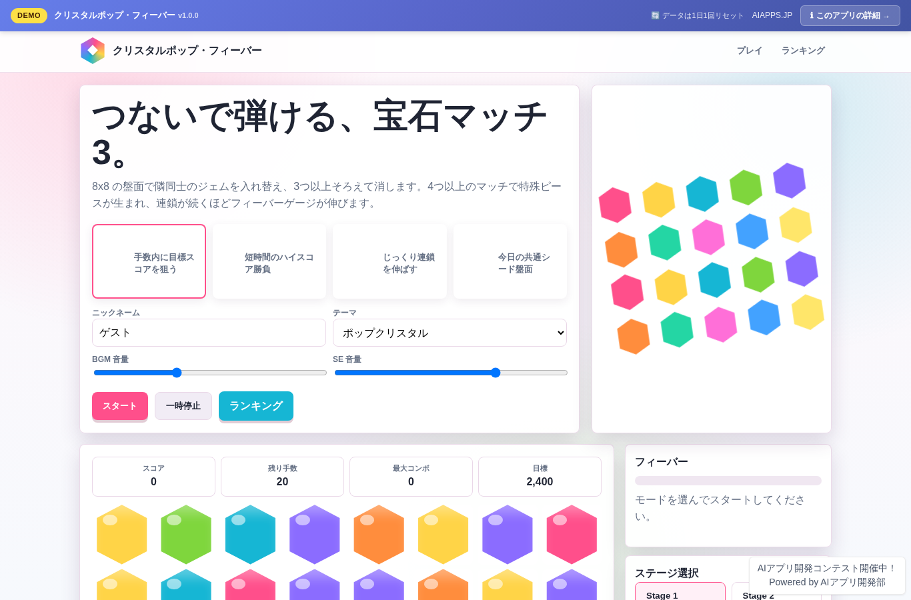
Task: Click the 一時停止 pause button
Action: pos(183,406)
